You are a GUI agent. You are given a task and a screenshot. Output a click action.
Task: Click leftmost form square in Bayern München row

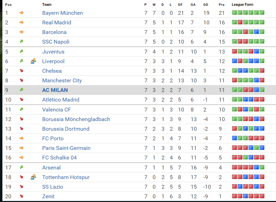point(235,13)
